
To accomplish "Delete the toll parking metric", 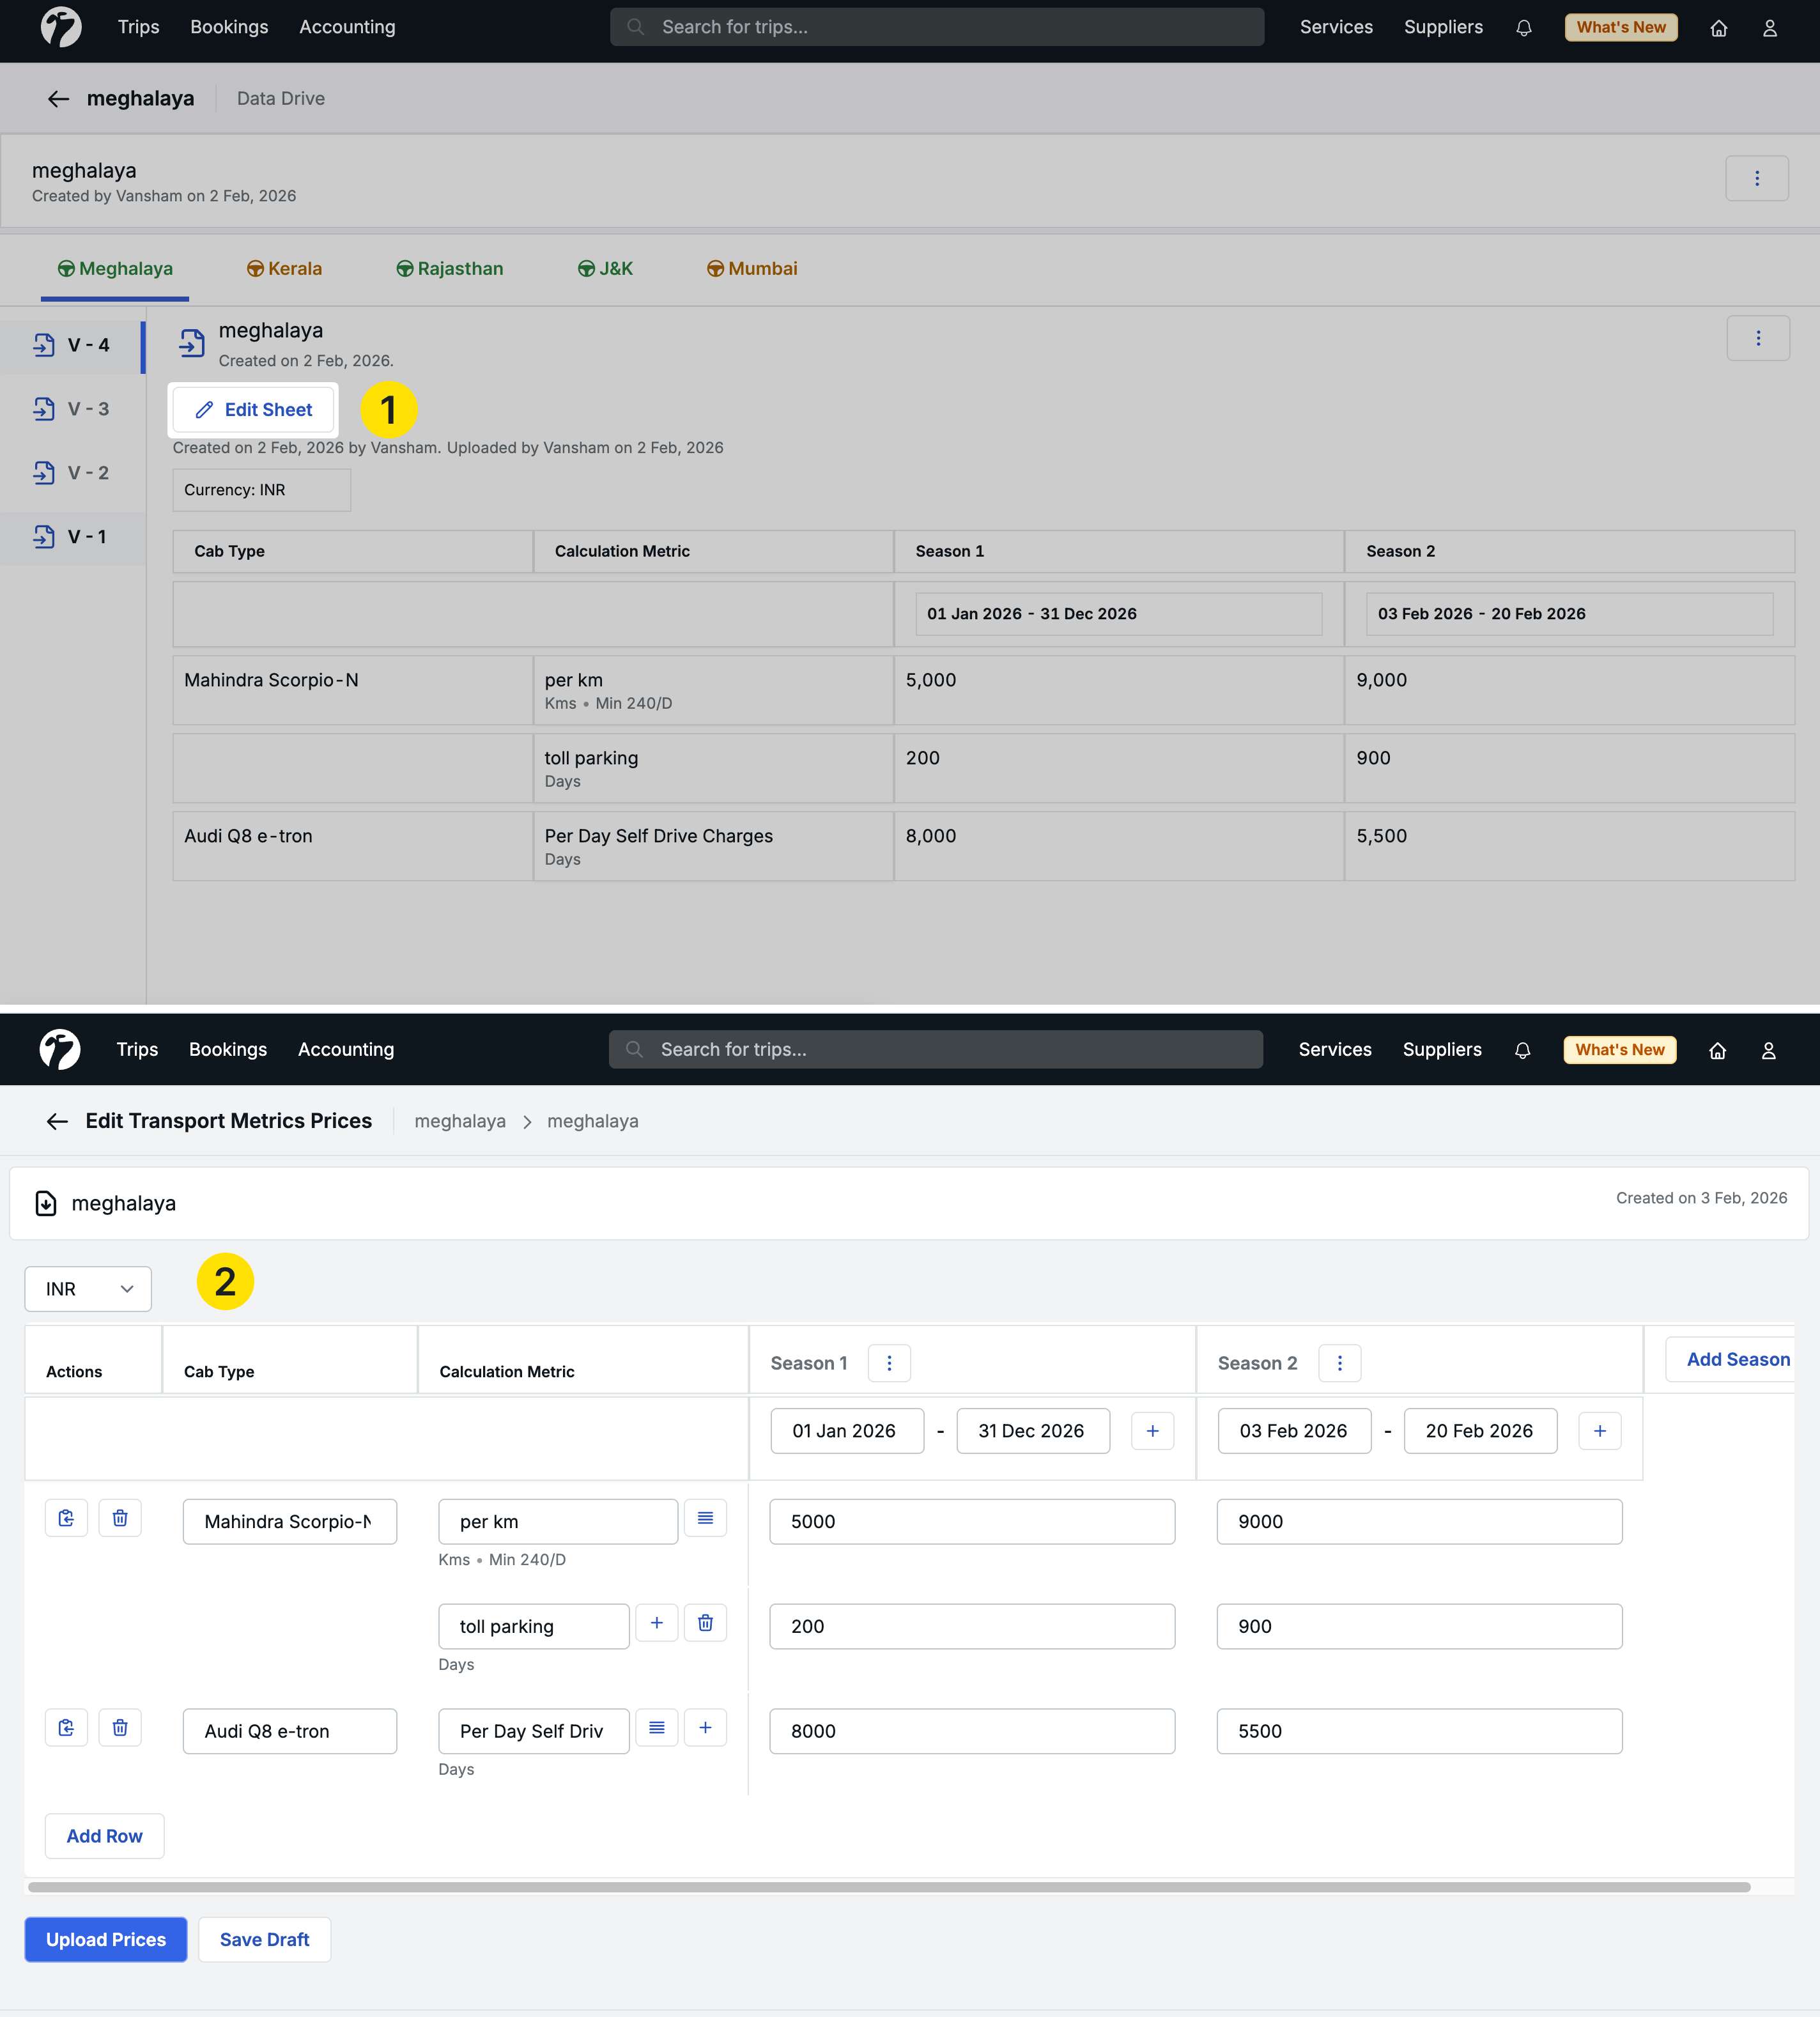I will coord(705,1623).
